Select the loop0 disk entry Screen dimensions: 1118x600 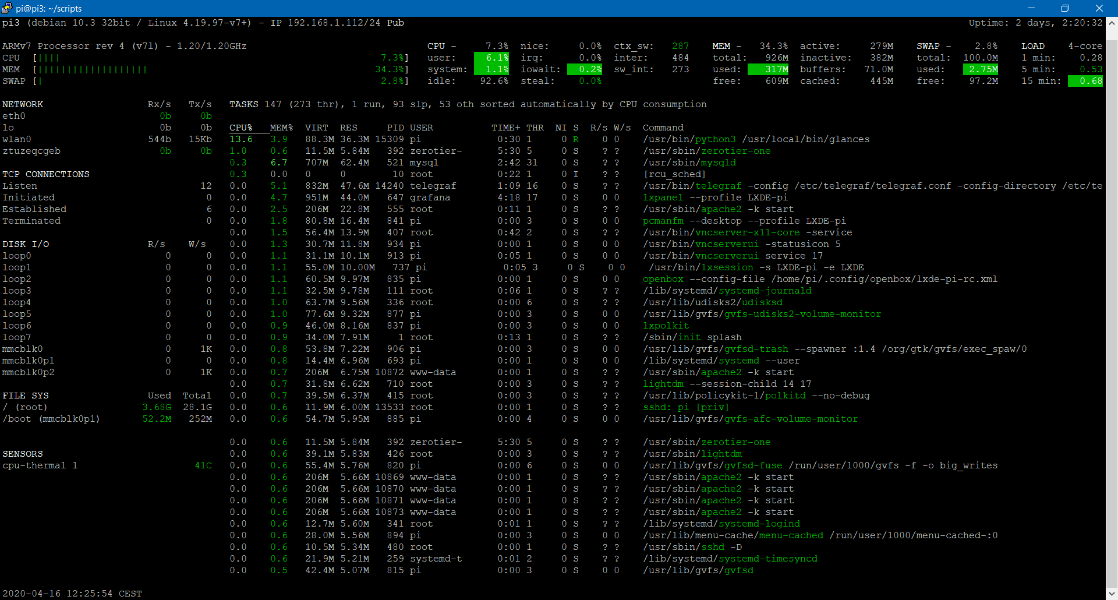coord(17,255)
